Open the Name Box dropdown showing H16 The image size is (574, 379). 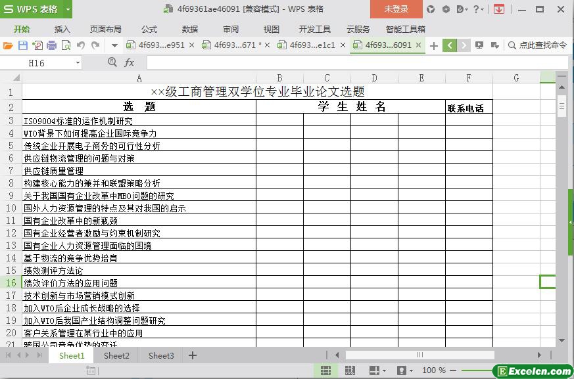(78, 63)
